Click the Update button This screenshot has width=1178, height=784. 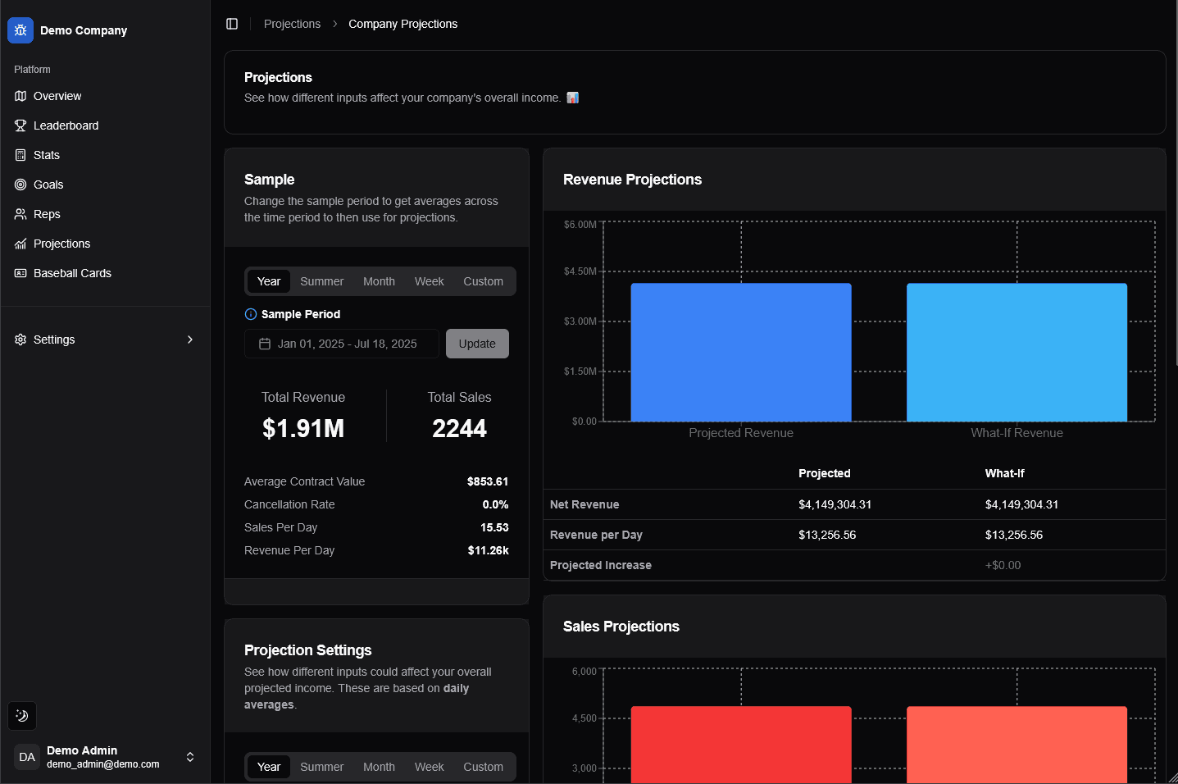click(x=477, y=344)
